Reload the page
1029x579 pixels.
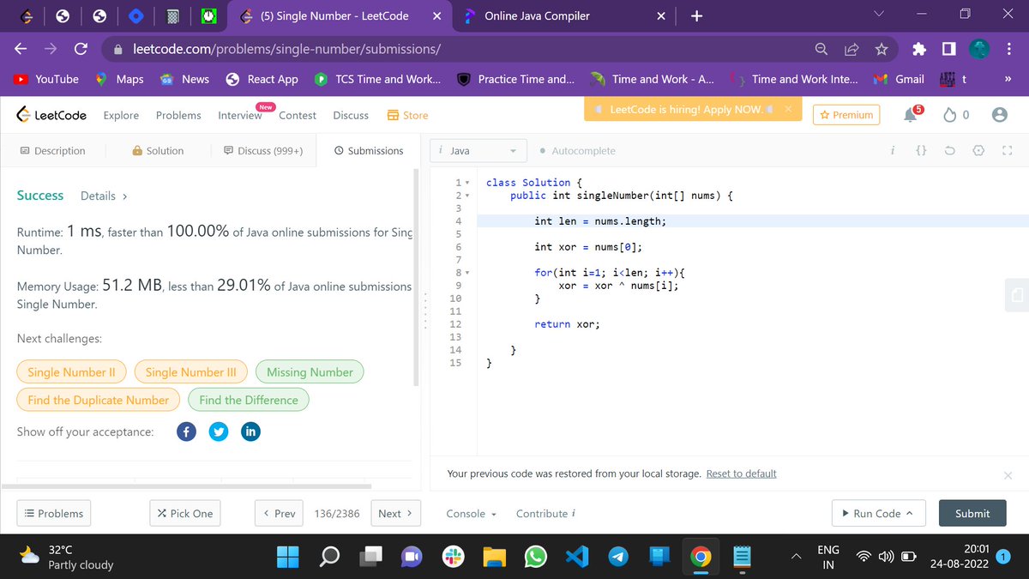coord(81,49)
